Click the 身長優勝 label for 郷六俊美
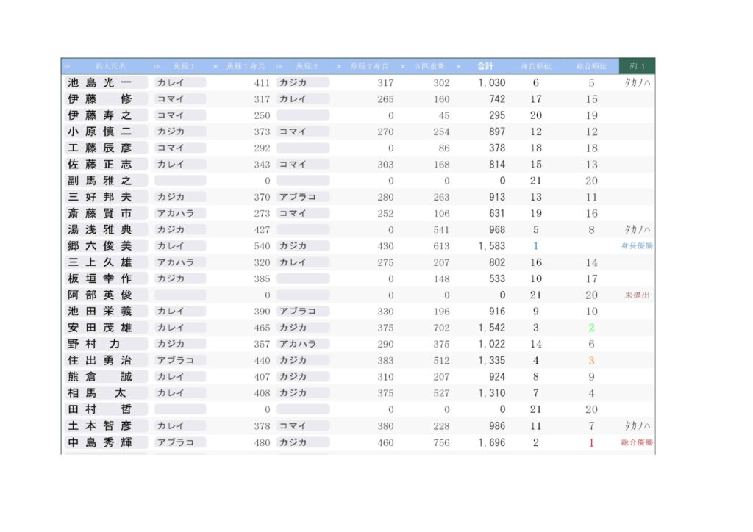753x532 pixels. tap(637, 246)
